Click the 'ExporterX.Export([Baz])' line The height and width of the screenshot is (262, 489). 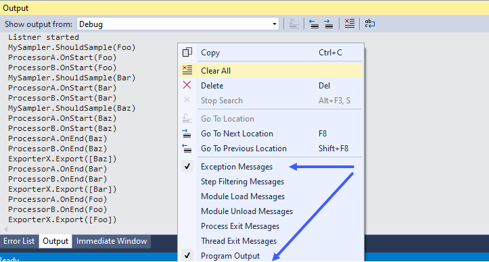pyautogui.click(x=62, y=159)
